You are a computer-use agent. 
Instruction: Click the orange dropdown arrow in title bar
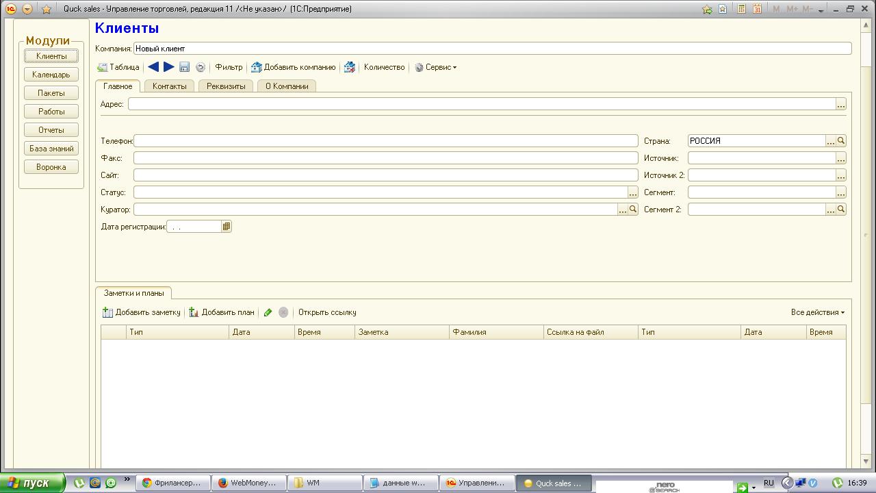[x=27, y=9]
